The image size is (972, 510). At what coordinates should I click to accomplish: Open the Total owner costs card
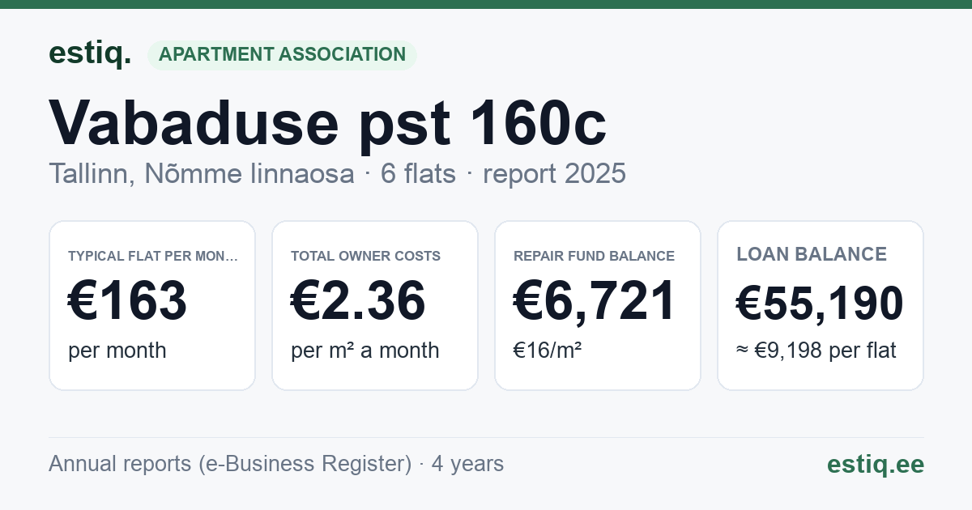375,305
